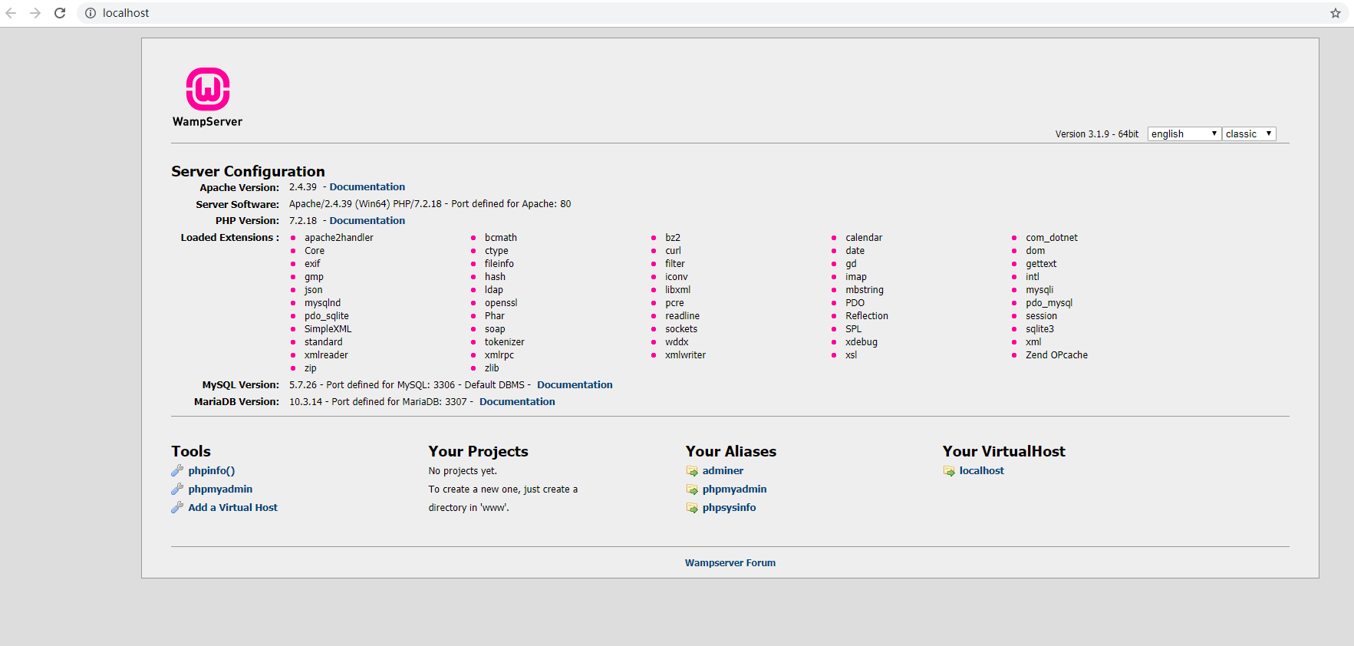
Task: Click the openssl extension entry
Action: [x=501, y=303]
